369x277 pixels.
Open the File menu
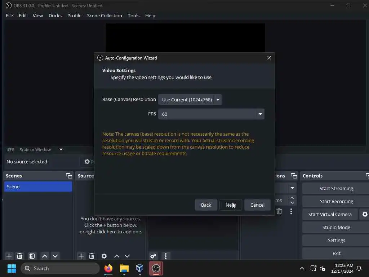pos(9,16)
